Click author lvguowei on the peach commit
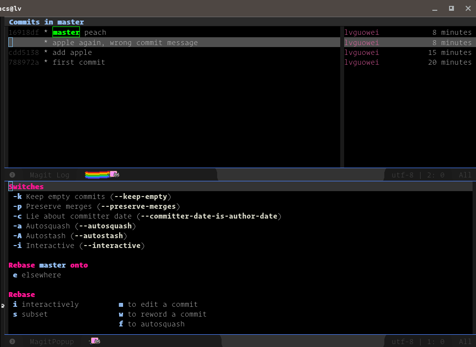 pyautogui.click(x=362, y=32)
